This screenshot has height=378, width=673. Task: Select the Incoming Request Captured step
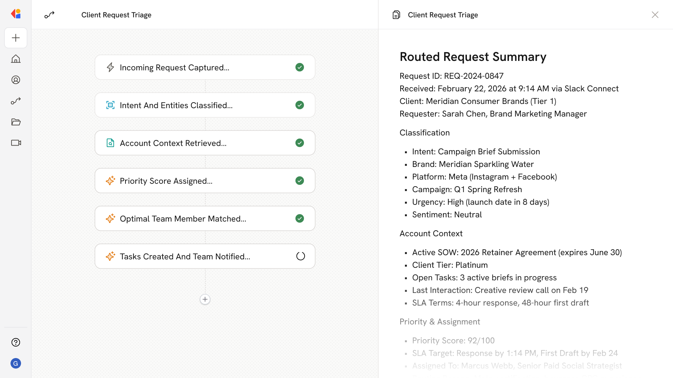(x=205, y=67)
